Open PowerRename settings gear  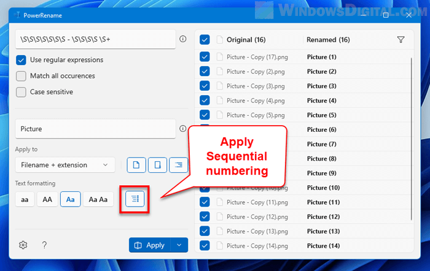tap(23, 245)
